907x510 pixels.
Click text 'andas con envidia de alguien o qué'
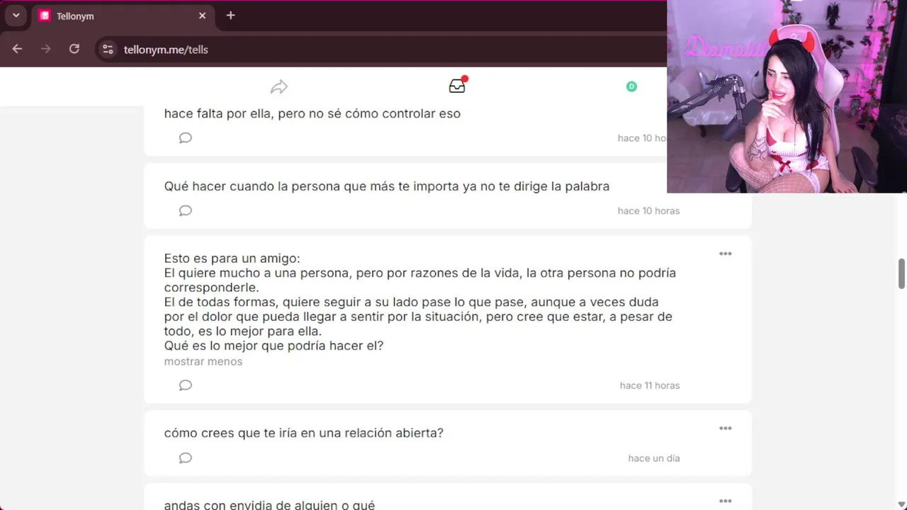pos(269,504)
